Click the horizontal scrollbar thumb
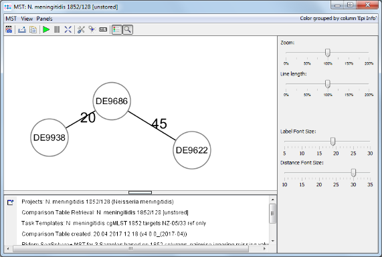The height and width of the screenshot is (257, 382). point(131,248)
